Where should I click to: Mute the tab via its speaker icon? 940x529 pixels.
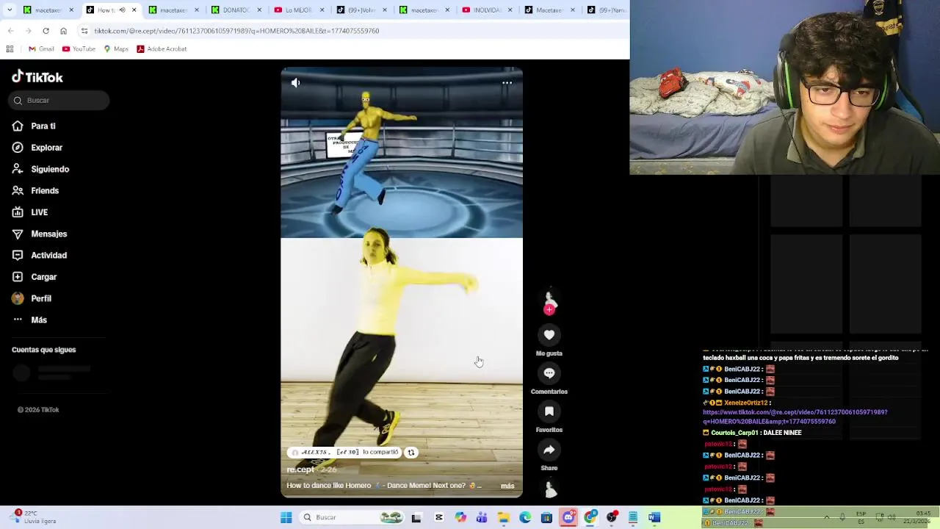121,10
